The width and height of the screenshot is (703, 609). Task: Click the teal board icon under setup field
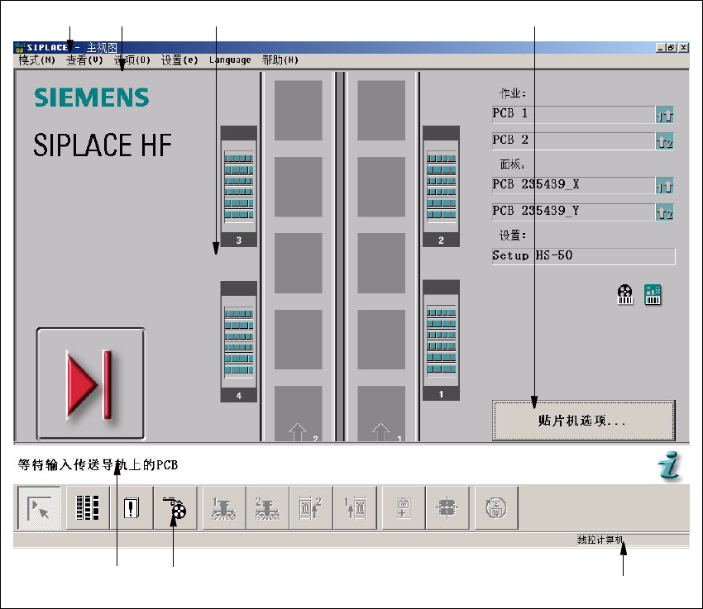653,295
